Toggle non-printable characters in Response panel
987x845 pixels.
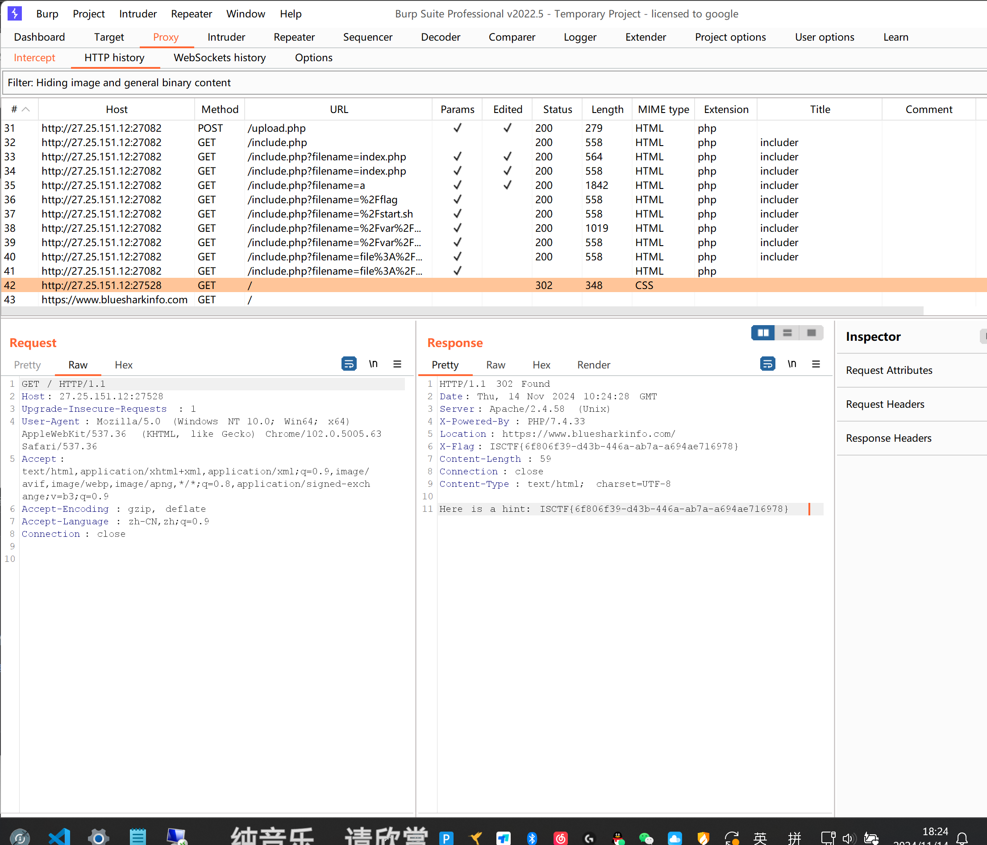pos(791,364)
